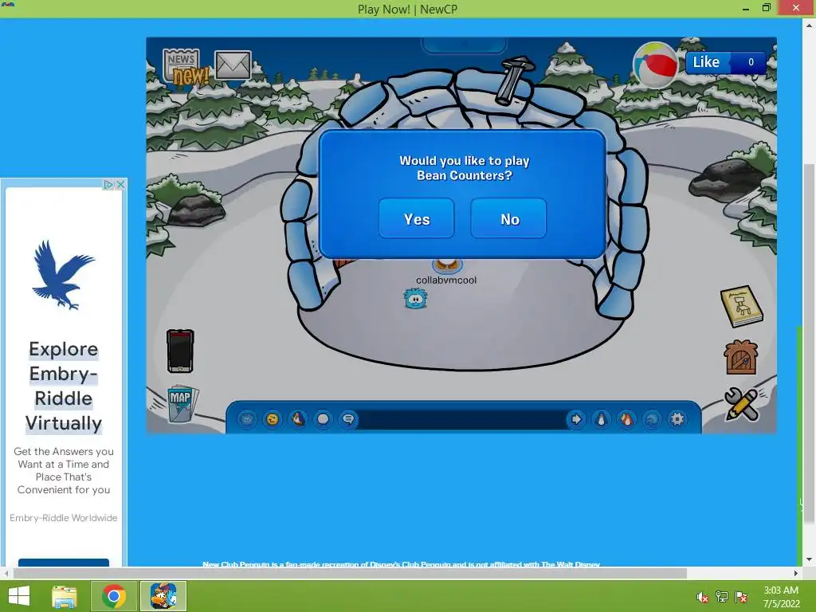Click the scroll down arrow

coord(809,560)
